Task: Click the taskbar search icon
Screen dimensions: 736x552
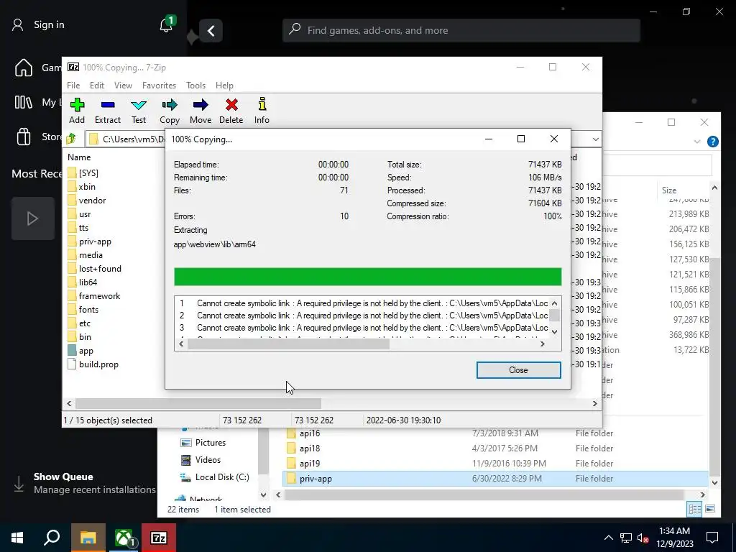Action: pos(52,538)
